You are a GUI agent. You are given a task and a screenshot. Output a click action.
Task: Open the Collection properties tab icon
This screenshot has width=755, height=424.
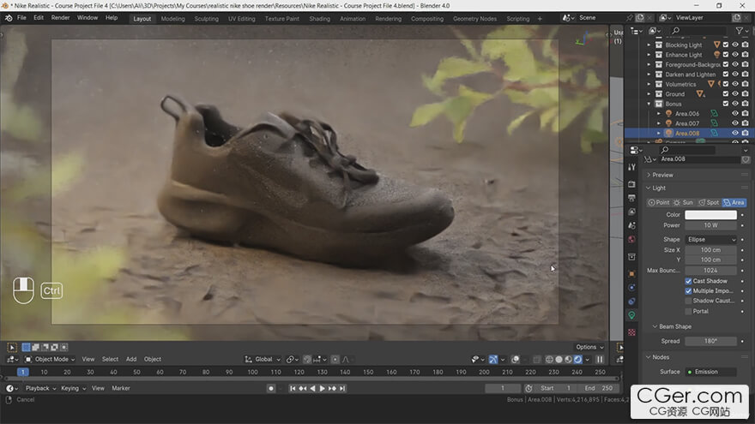631,257
